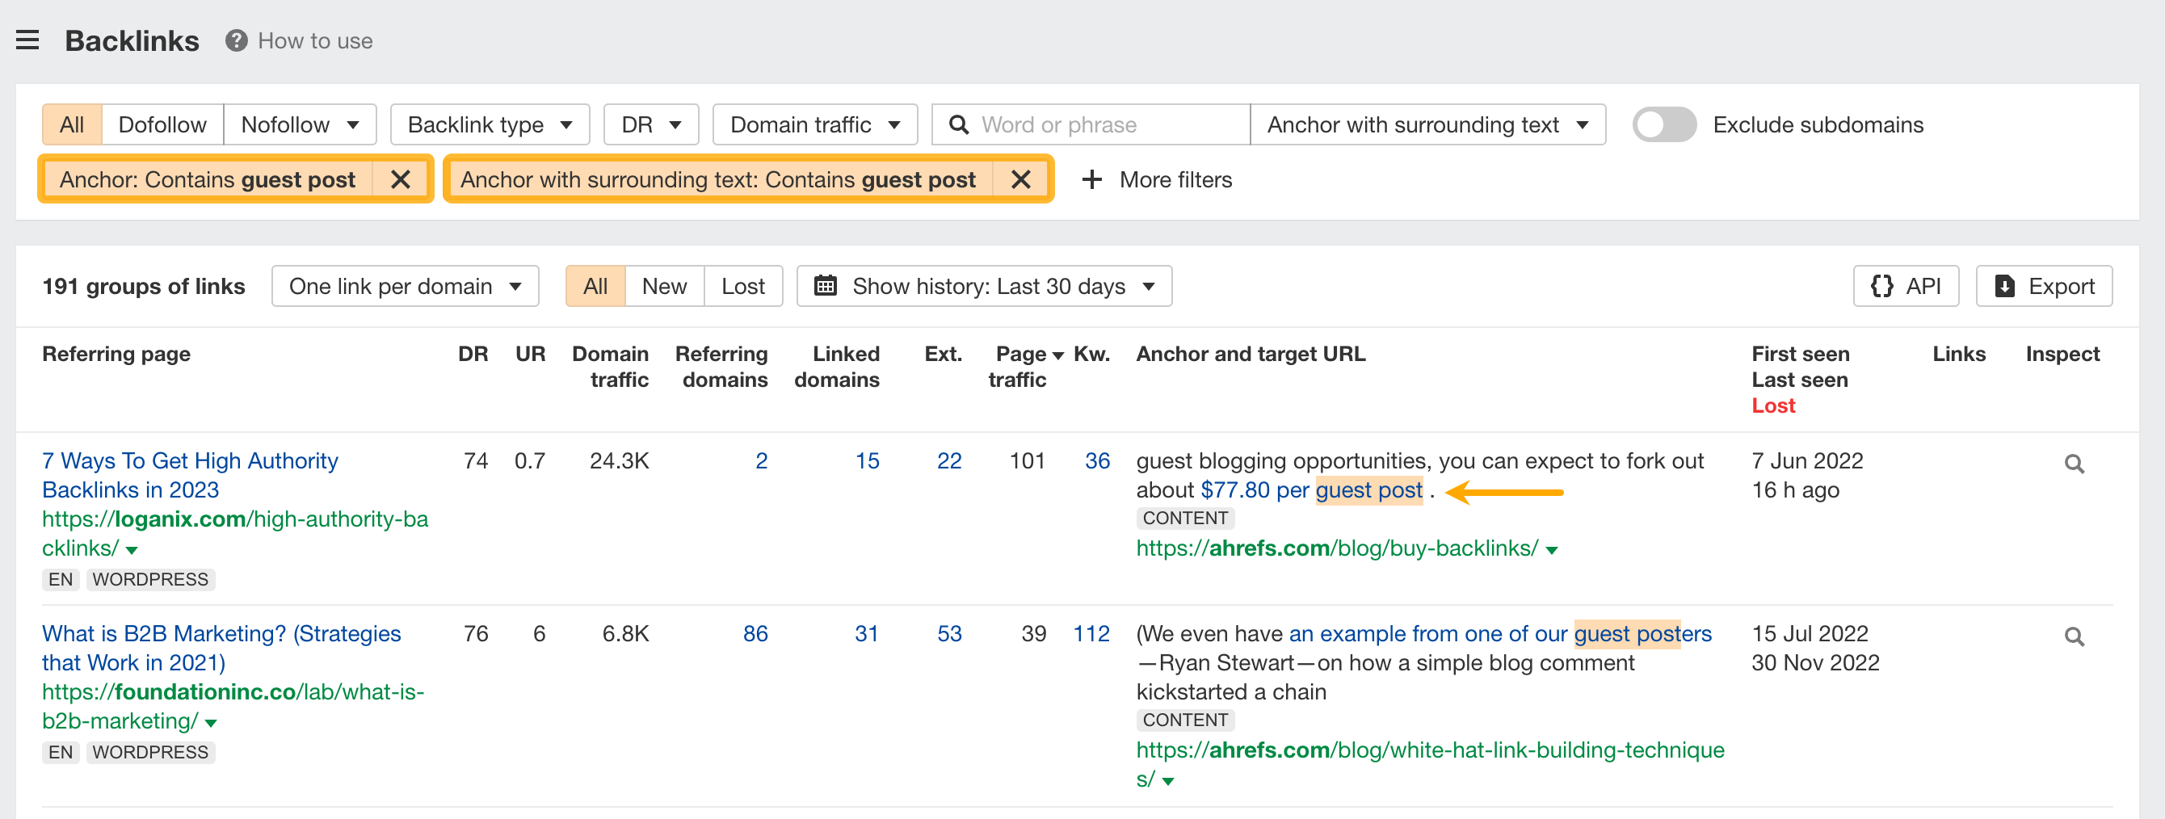Screen dimensions: 2165x819
Task: Click the Word or phrase input field
Action: [1091, 124]
